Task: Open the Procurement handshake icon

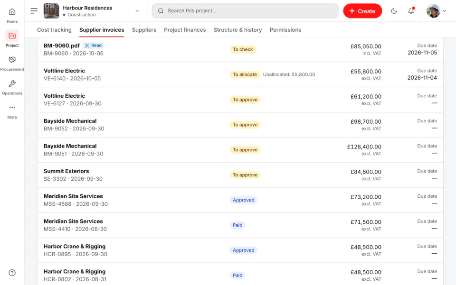Action: [x=12, y=60]
